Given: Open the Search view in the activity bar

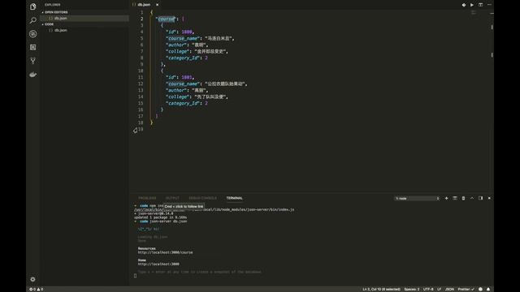Looking at the screenshot, I should pyautogui.click(x=32, y=20).
